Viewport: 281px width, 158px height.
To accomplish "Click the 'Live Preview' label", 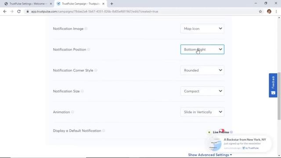I will coord(221,132).
